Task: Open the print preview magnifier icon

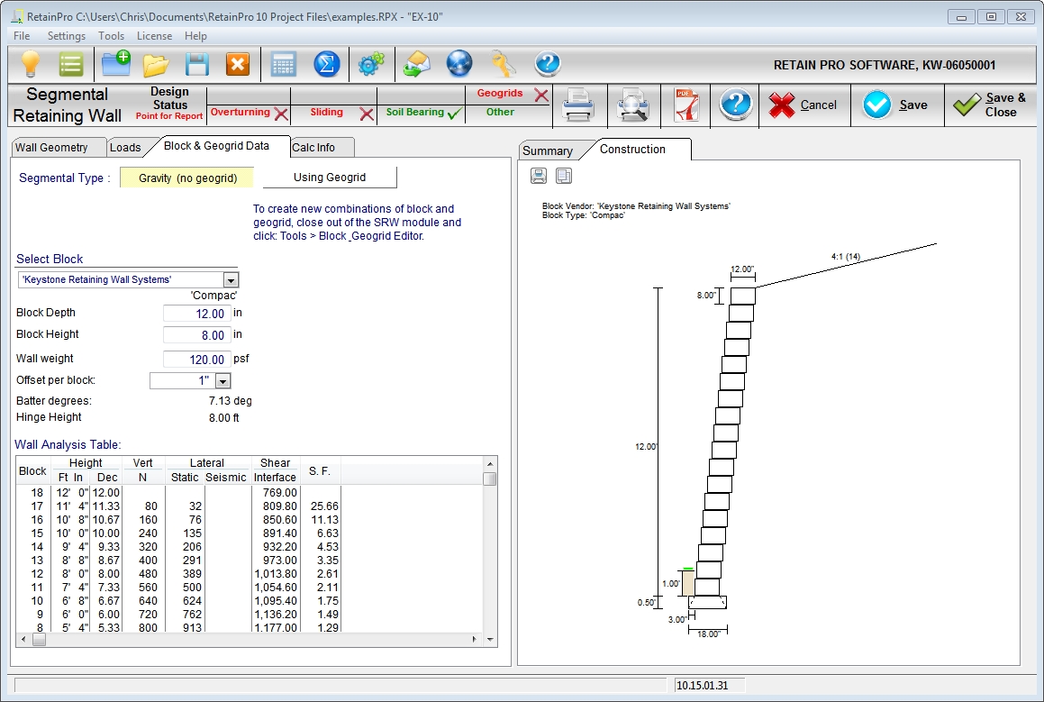Action: [633, 105]
